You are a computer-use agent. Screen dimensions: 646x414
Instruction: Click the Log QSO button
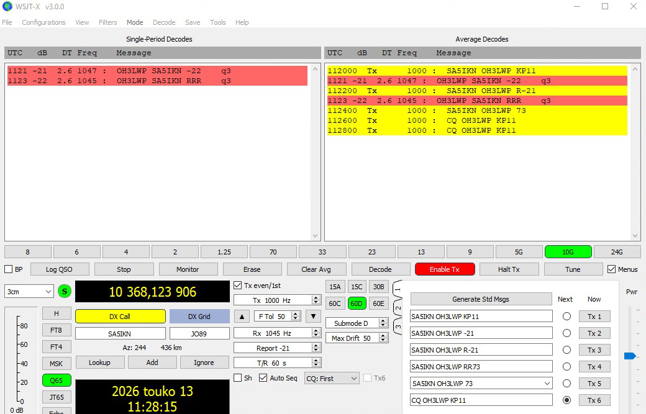[60, 269]
